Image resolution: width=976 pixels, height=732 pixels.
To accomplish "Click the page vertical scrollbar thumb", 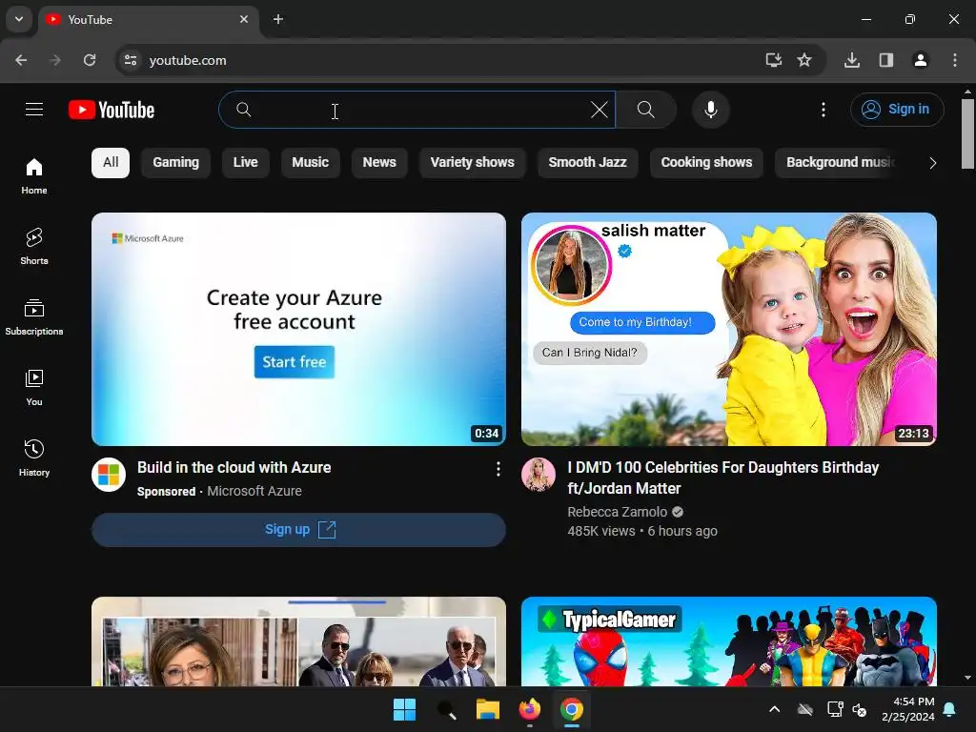I will coord(967,133).
